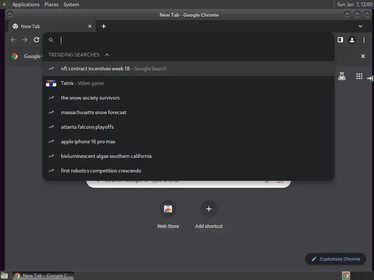Click the show desktop icon in bottom panel
The height and width of the screenshot is (280, 374).
click(x=4, y=276)
